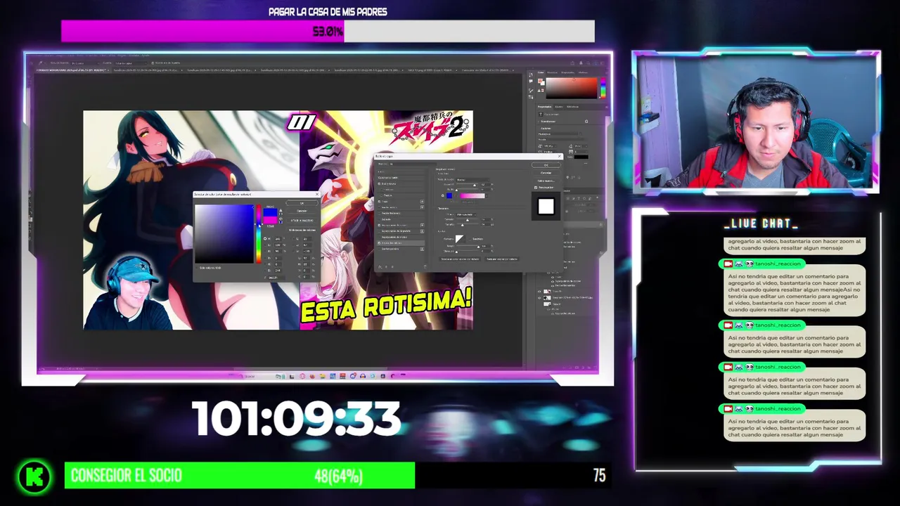
Task: Click the Color panel hue strip
Action: (x=602, y=86)
